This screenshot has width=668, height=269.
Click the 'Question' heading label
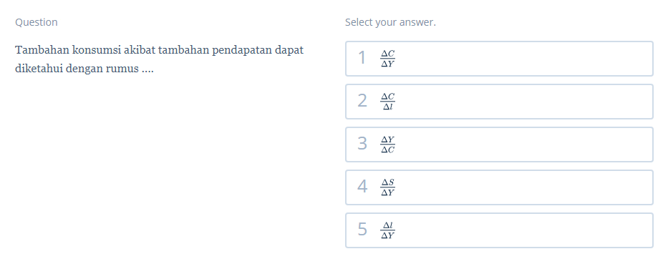point(37,22)
